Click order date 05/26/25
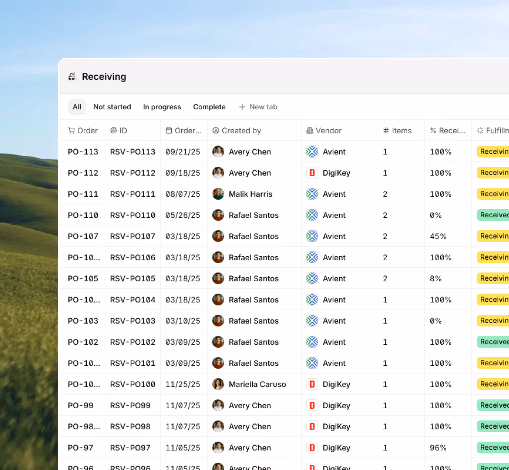 pyautogui.click(x=183, y=215)
